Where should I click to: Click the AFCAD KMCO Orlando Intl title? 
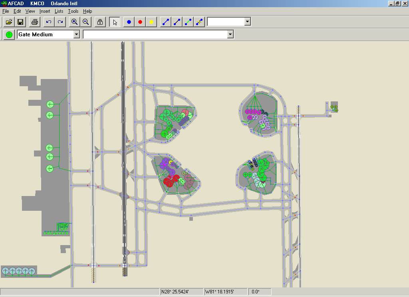pyautogui.click(x=42, y=3)
